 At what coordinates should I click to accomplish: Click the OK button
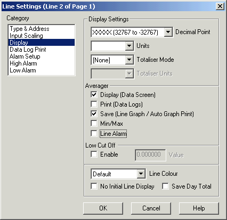(103, 208)
